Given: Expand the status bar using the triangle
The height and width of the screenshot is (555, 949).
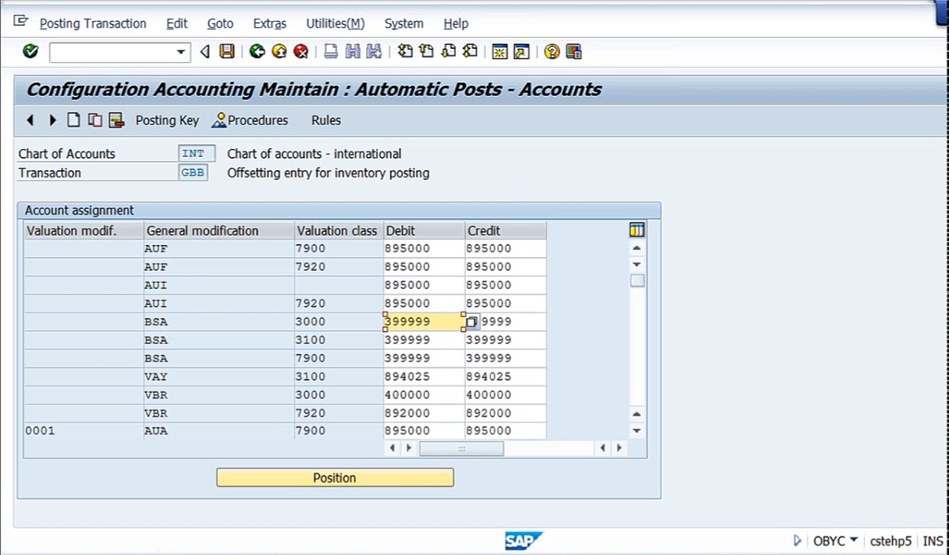Looking at the screenshot, I should (797, 540).
